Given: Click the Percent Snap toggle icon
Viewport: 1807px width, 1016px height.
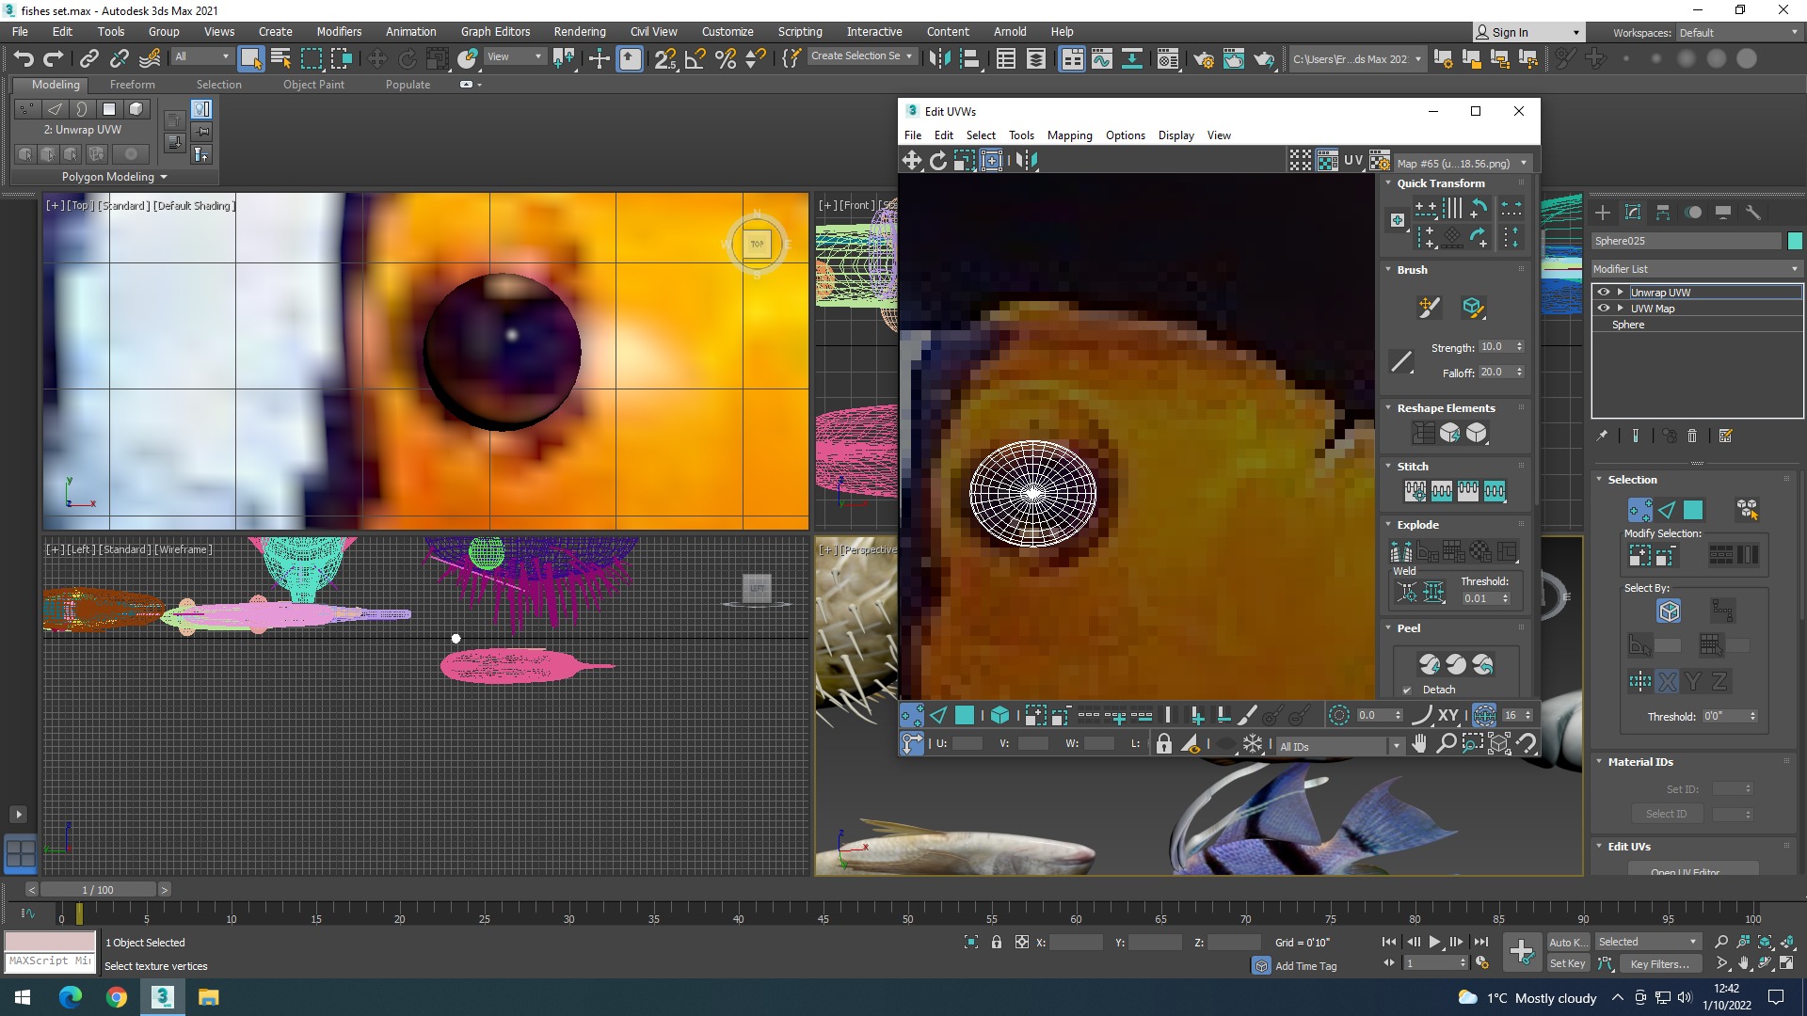Looking at the screenshot, I should pyautogui.click(x=726, y=59).
